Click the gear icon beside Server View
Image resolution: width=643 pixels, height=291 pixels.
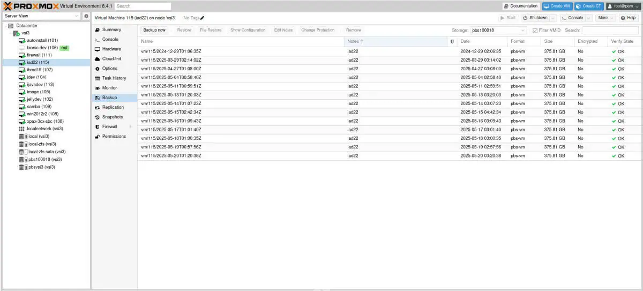tap(86, 16)
